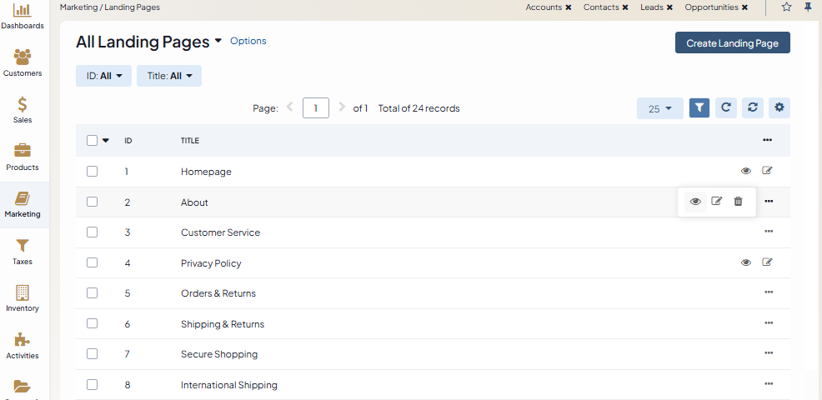Image resolution: width=822 pixels, height=400 pixels.
Task: Open the Marketing sidebar menu
Action: [x=23, y=204]
